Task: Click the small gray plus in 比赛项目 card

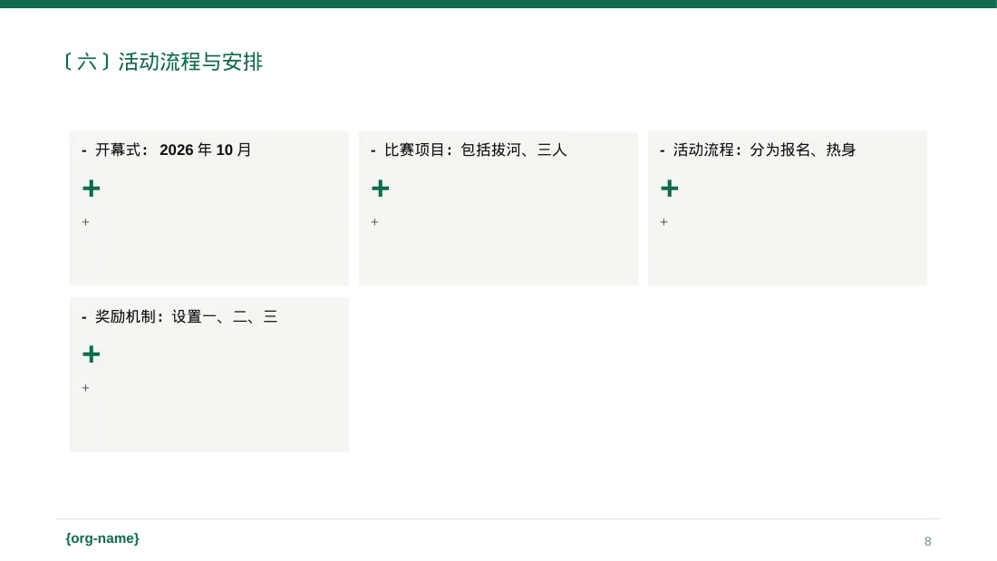Action: [x=374, y=222]
